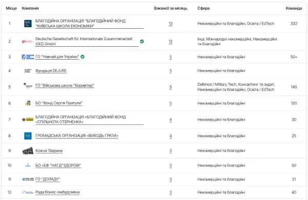Screen dimensions: 308x200
Task: Open the ГО "Навчай для України" link
Action: (57, 57)
